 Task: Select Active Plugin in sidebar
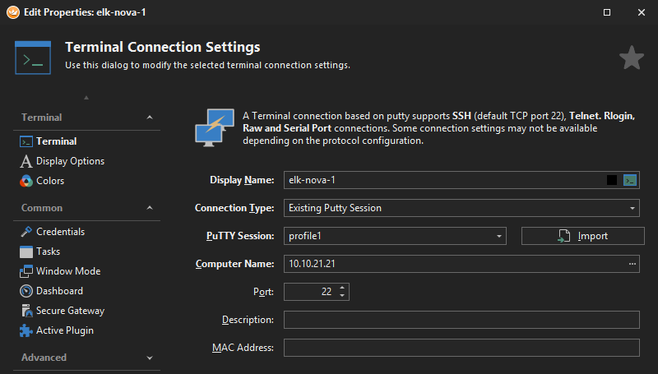click(x=64, y=330)
